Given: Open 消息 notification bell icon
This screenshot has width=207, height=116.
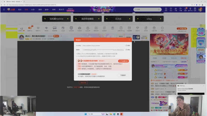Looking at the screenshot, I should click(185, 9).
